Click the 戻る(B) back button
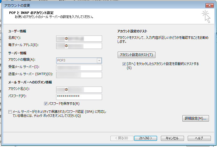This screenshot has width=217, height=147. click(121, 138)
